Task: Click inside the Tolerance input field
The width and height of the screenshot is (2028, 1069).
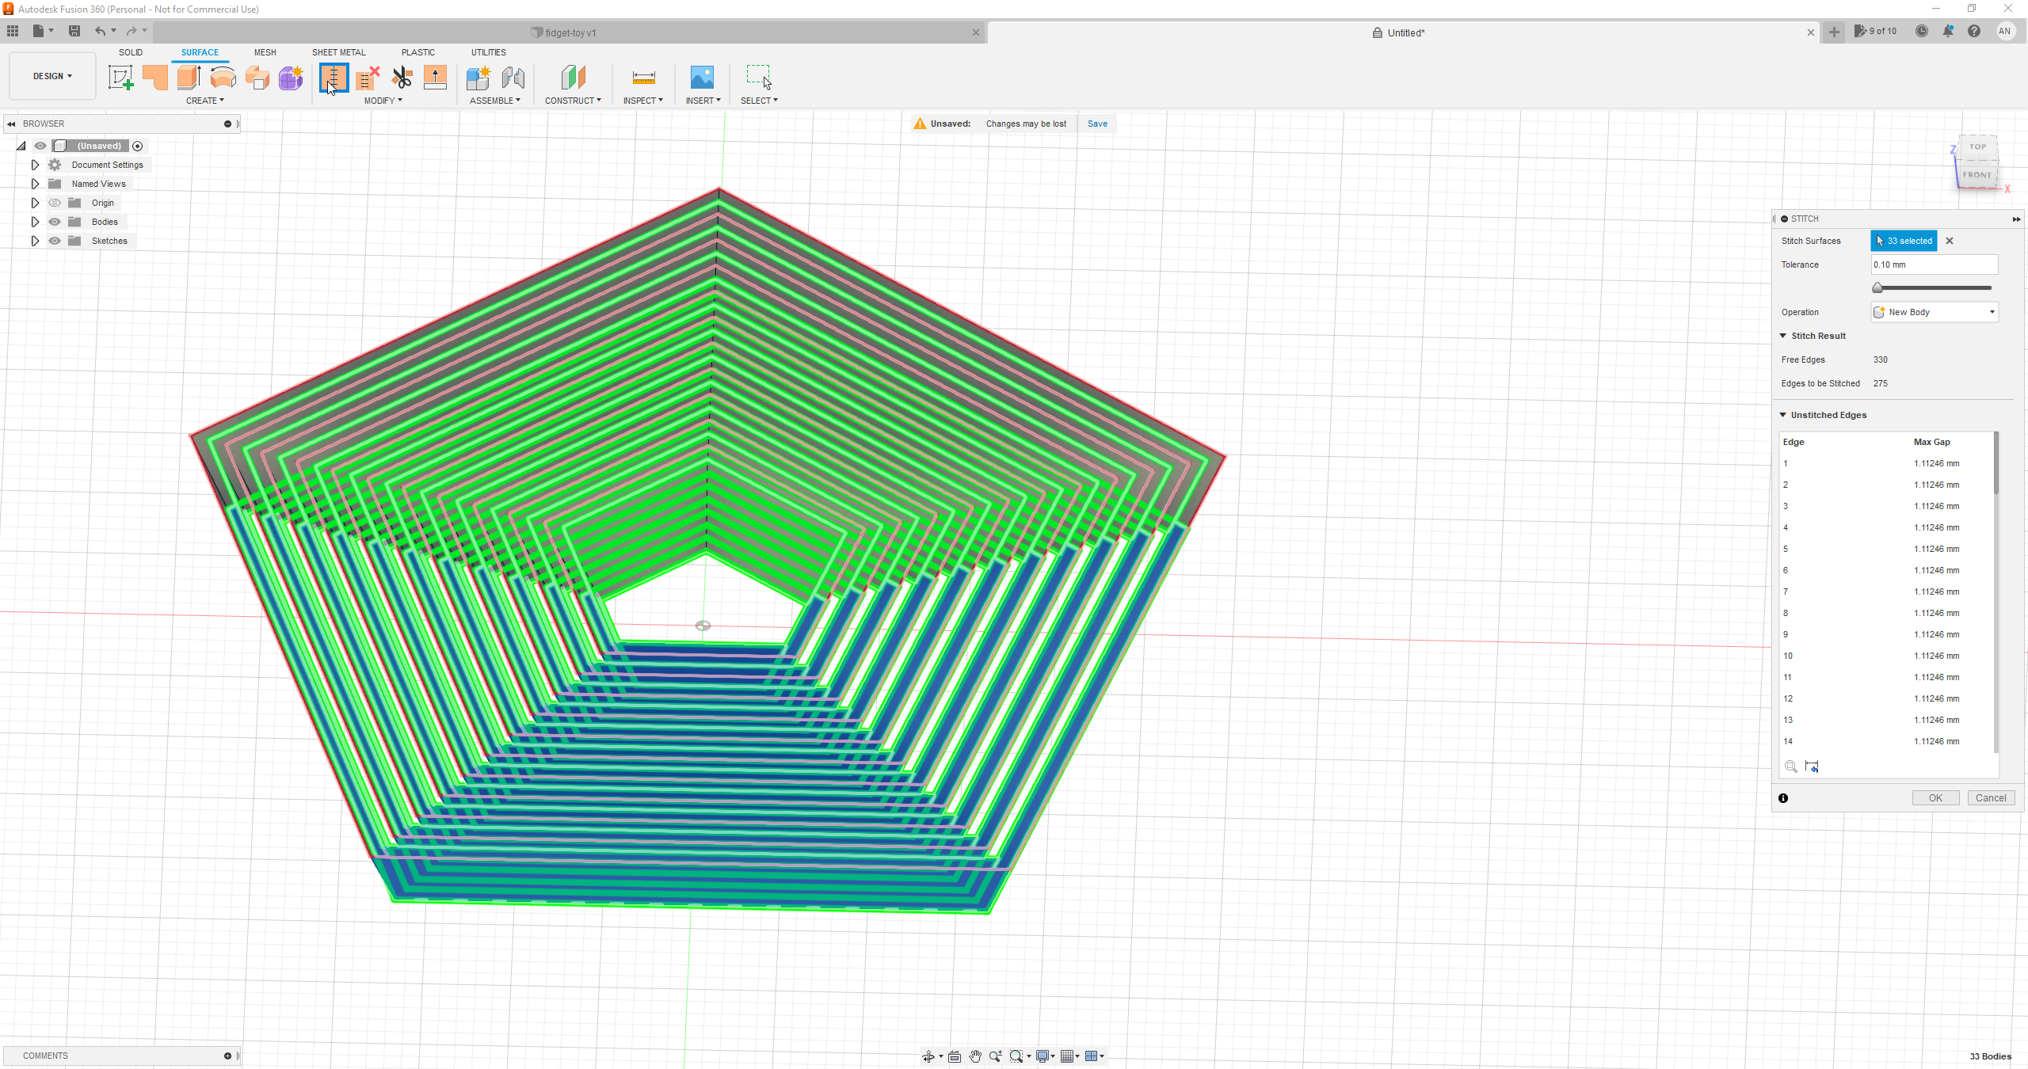Action: pyautogui.click(x=1933, y=264)
